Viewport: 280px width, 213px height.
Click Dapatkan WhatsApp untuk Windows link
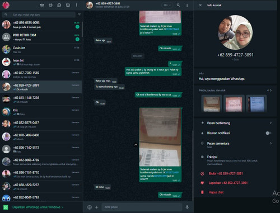pos(38,207)
